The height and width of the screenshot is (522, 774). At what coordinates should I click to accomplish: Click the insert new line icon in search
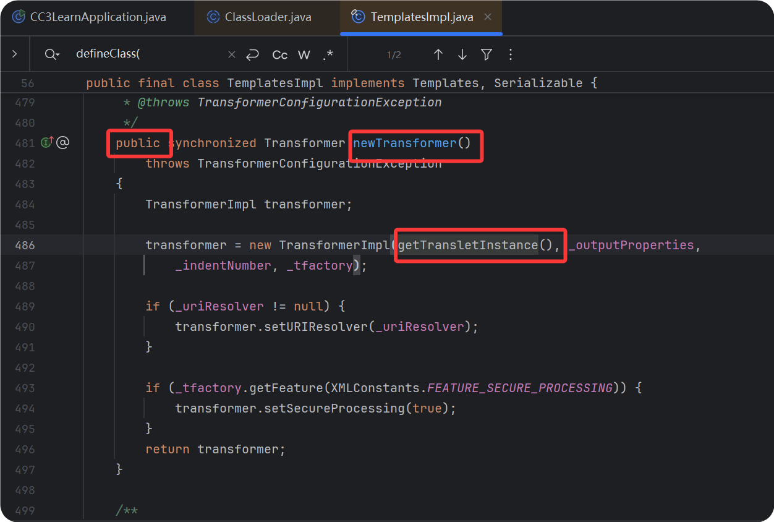tap(253, 54)
